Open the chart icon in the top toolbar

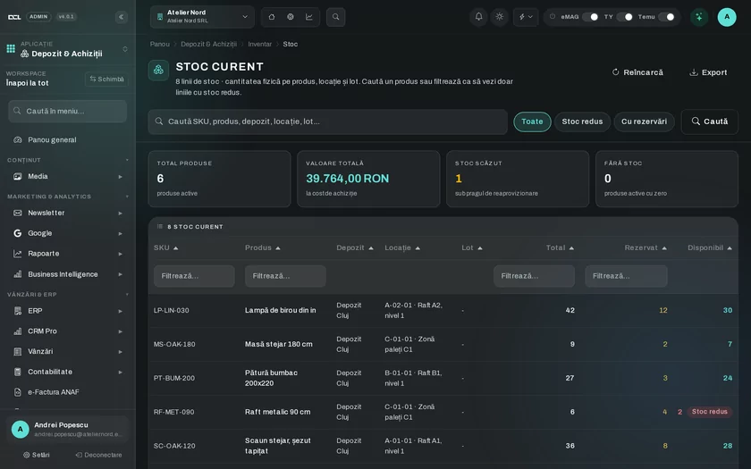pyautogui.click(x=309, y=17)
